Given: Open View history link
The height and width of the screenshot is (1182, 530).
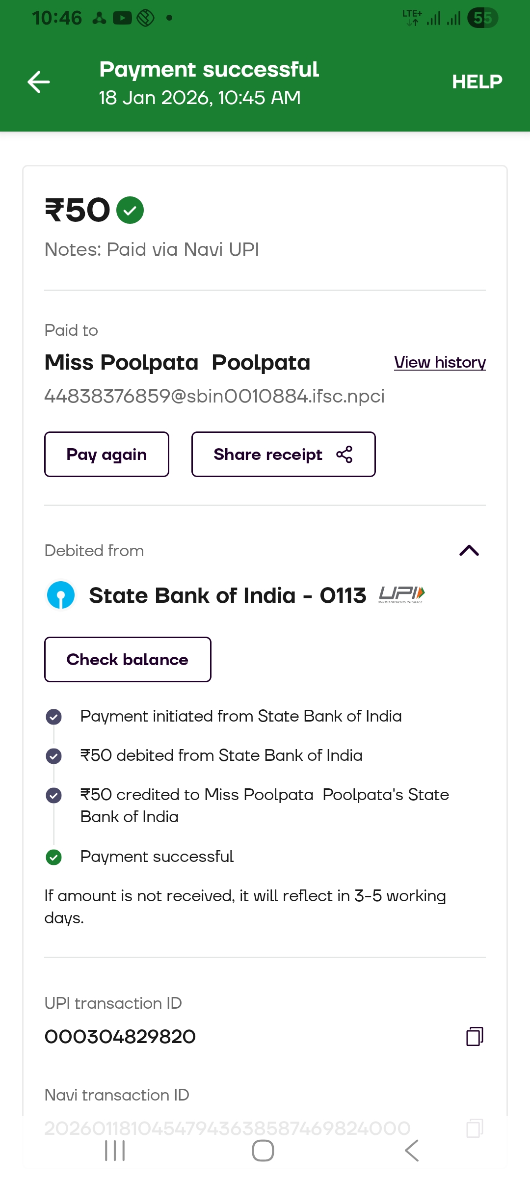Looking at the screenshot, I should click(x=440, y=362).
